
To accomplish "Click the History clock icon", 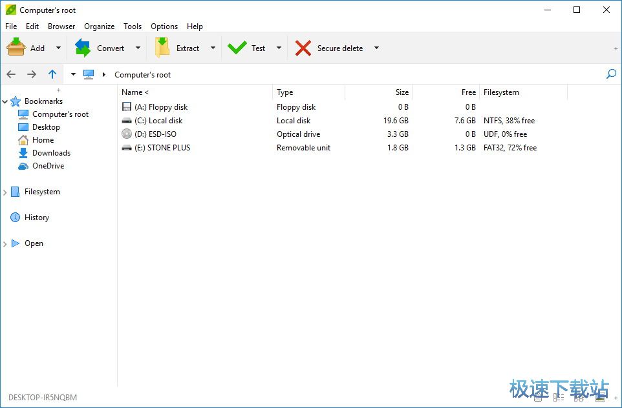I will click(15, 217).
